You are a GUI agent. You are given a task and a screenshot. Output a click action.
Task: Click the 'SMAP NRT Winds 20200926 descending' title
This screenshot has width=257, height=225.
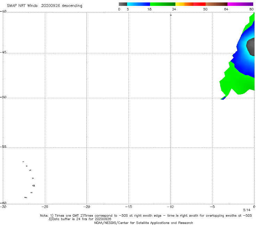[44, 6]
